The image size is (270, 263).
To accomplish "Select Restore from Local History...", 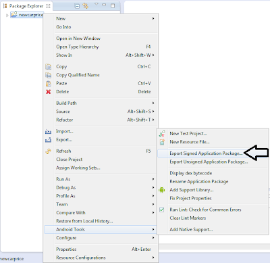I will pos(101,221).
